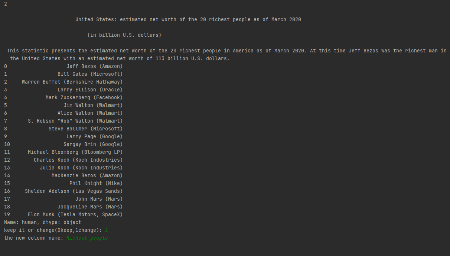Click the 'Richest people' typed column name

pos(87,238)
